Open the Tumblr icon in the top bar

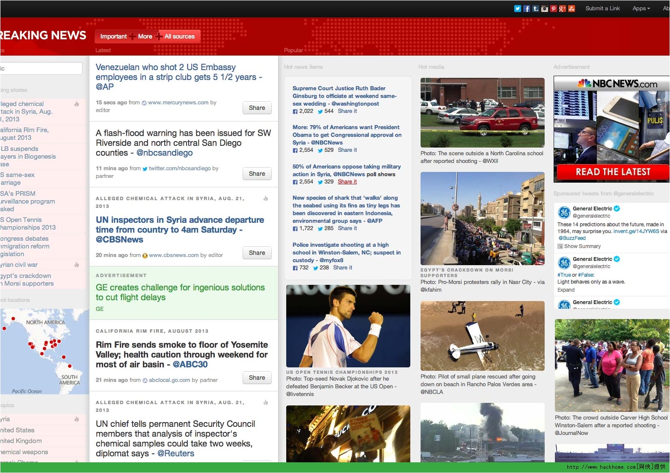(x=535, y=9)
